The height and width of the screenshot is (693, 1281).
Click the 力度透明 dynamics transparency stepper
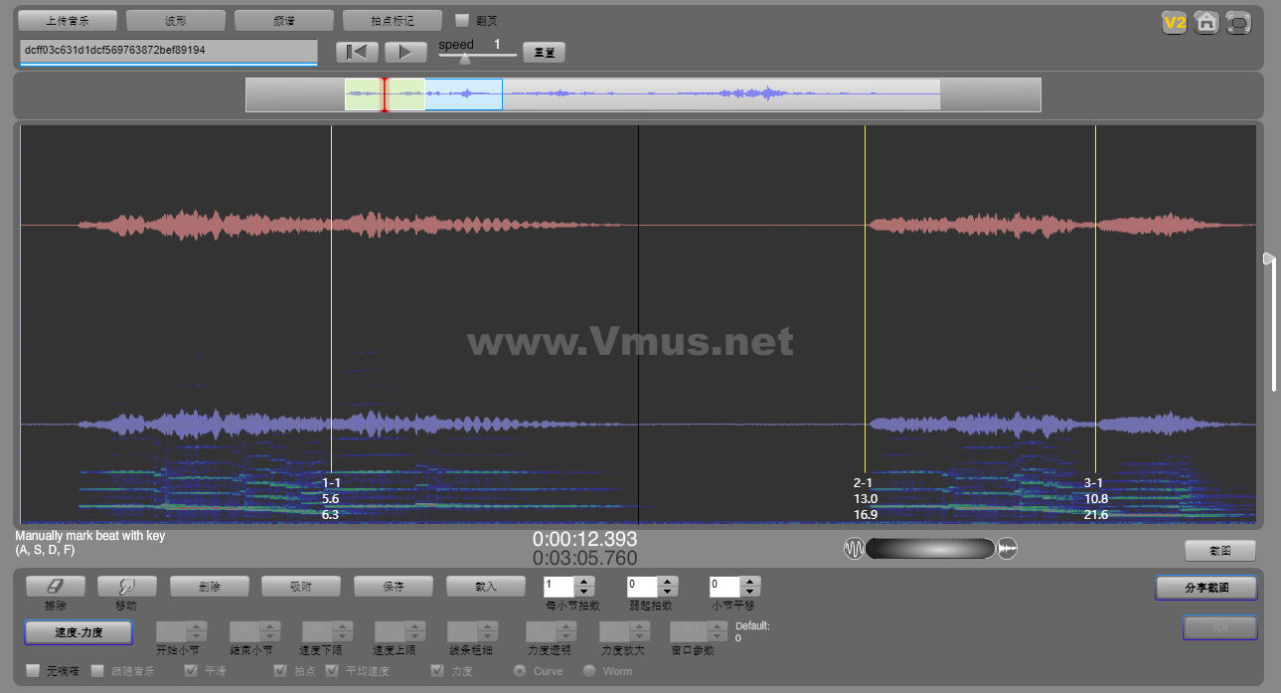(552, 631)
